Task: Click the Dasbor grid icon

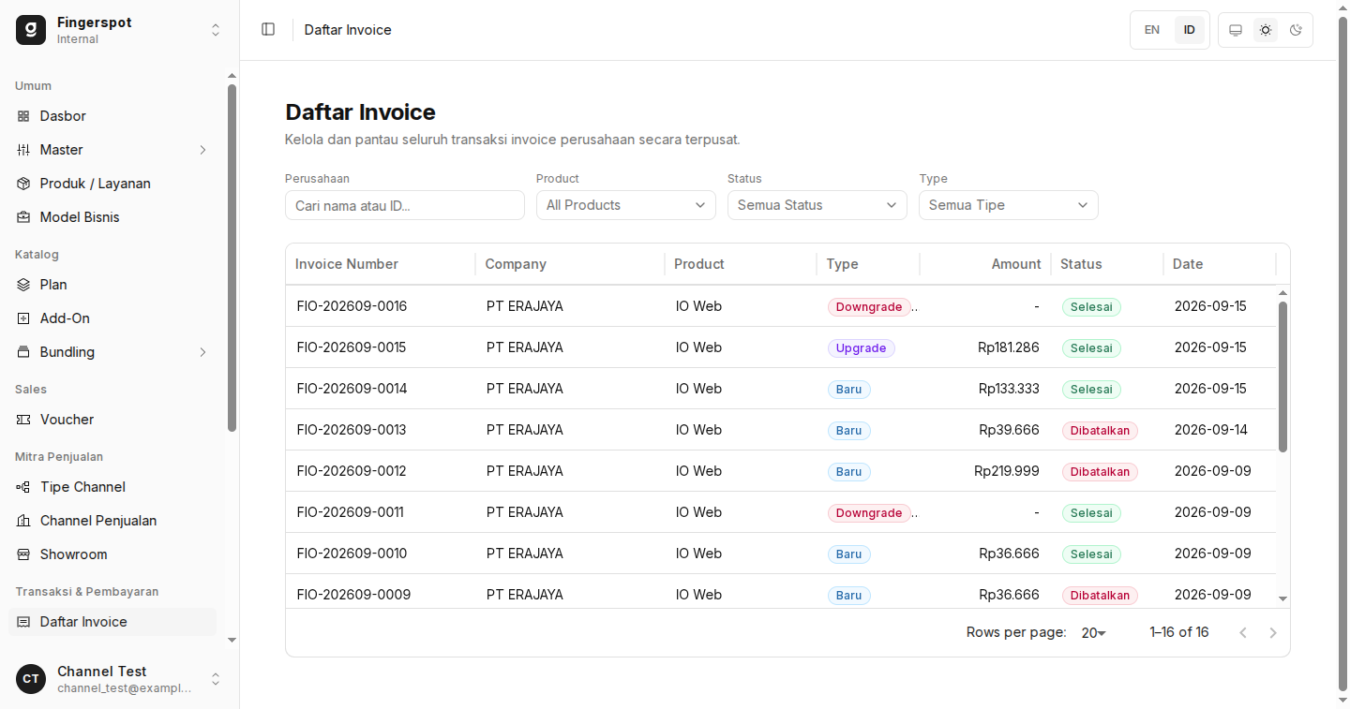Action: (23, 116)
